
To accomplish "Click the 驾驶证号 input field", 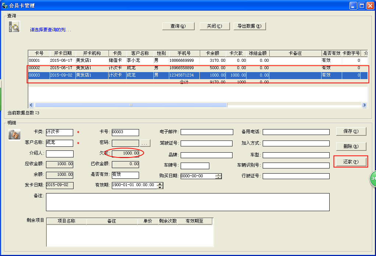I will click(x=206, y=143).
